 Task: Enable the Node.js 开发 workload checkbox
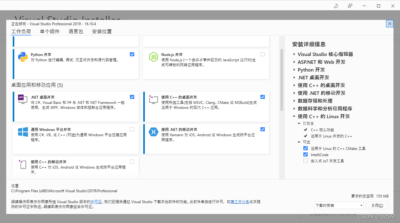[x=263, y=54]
